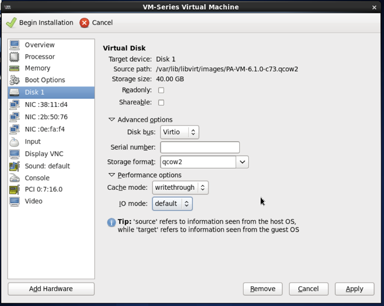The height and width of the screenshot is (306, 384).
Task: Select the Display VNC monitor icon
Action: pyautogui.click(x=15, y=154)
